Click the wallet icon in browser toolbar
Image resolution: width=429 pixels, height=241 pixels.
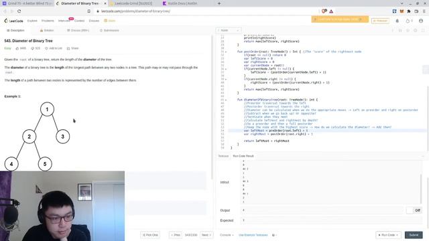pos(416,11)
